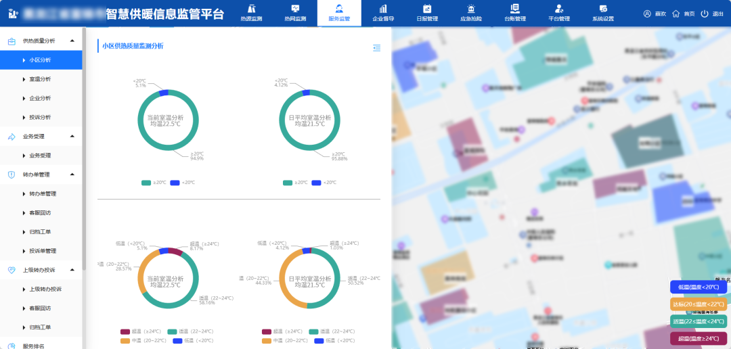
Task: Collapse the 上级转办投诉 sidebar section
Action: [x=72, y=270]
